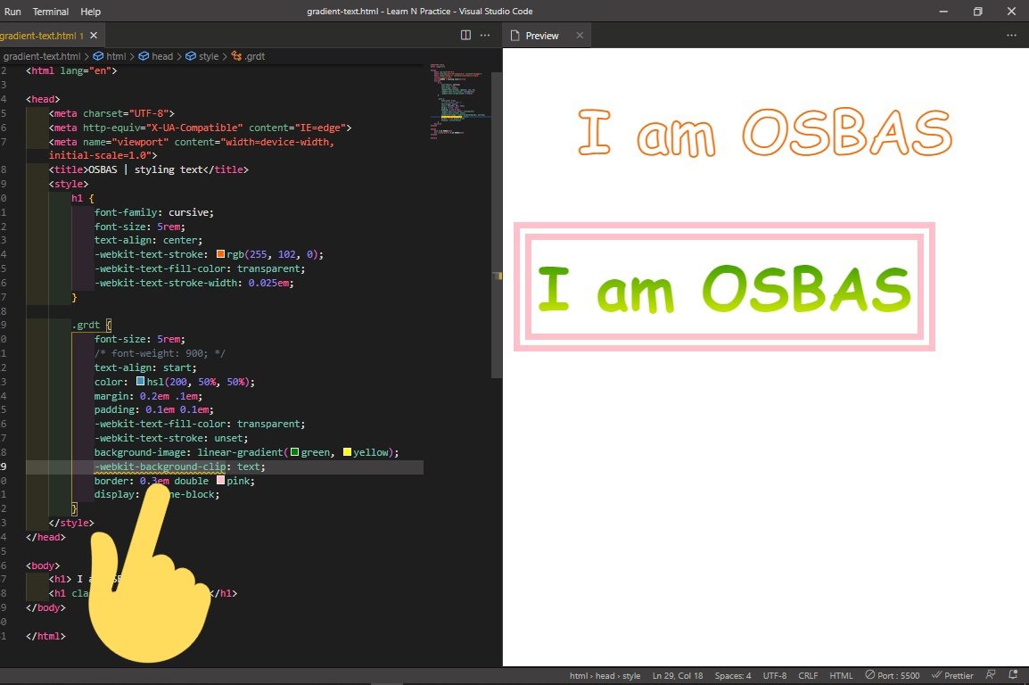This screenshot has width=1029, height=685.
Task: Split the editor to the right
Action: pyautogui.click(x=465, y=36)
